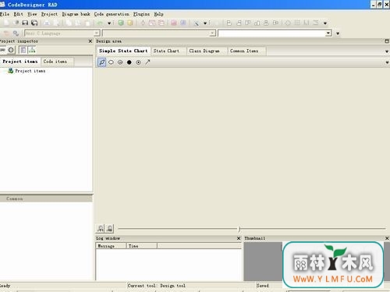Open the Ansi C Language dropdown
Viewport: 390px width, 292px height.
click(x=97, y=33)
